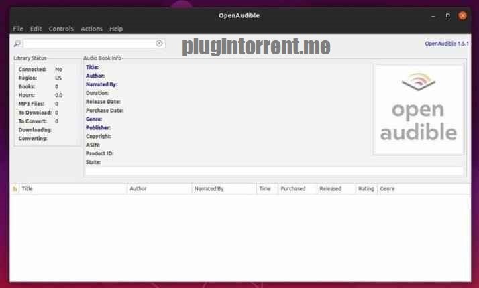479x288 pixels.
Task: Click the open audible cover art thumbnail
Action: tap(418, 109)
